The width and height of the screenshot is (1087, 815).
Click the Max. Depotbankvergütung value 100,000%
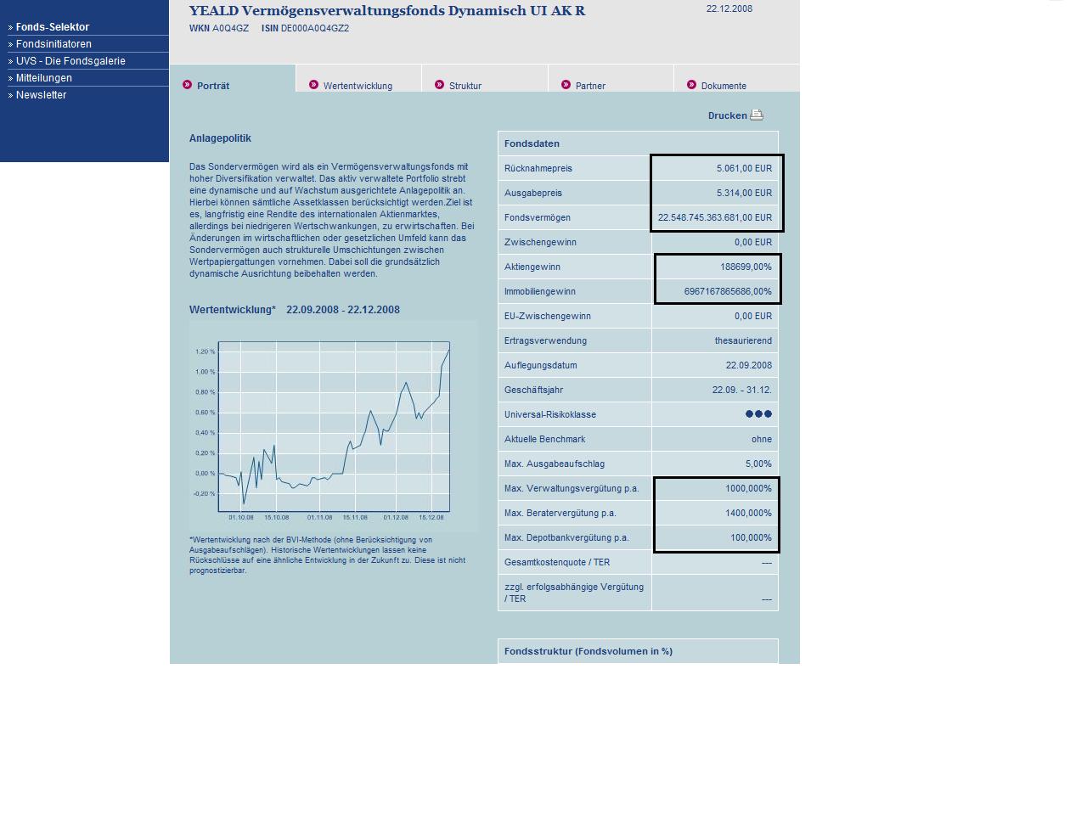pyautogui.click(x=751, y=537)
